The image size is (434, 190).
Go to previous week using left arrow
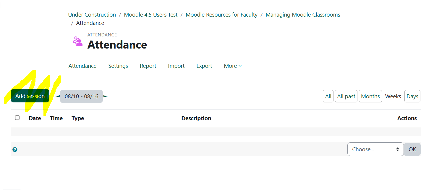coord(57,96)
